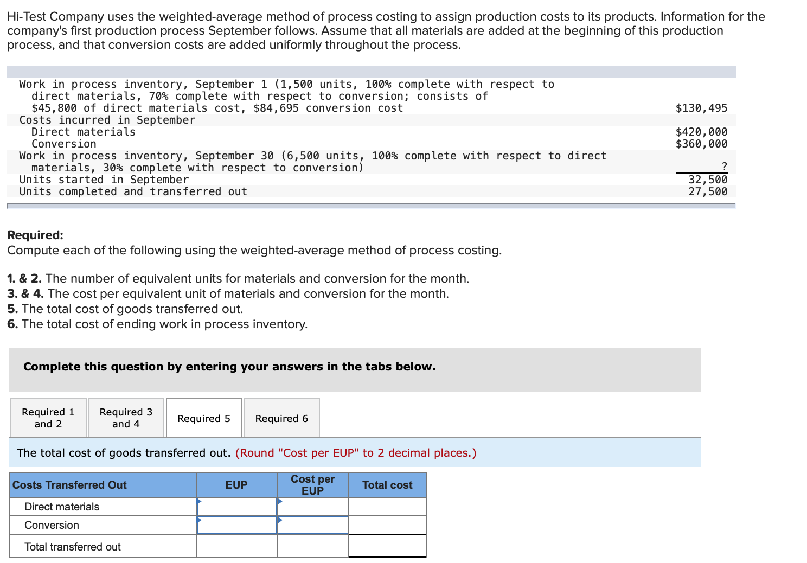The width and height of the screenshot is (807, 563).
Task: Click the 'Direct materials' row label in answer table
Action: pyautogui.click(x=62, y=507)
